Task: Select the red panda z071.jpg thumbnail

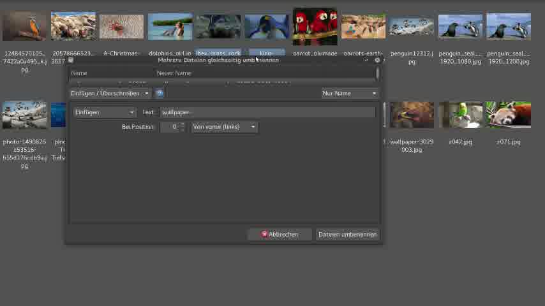Action: pyautogui.click(x=508, y=115)
